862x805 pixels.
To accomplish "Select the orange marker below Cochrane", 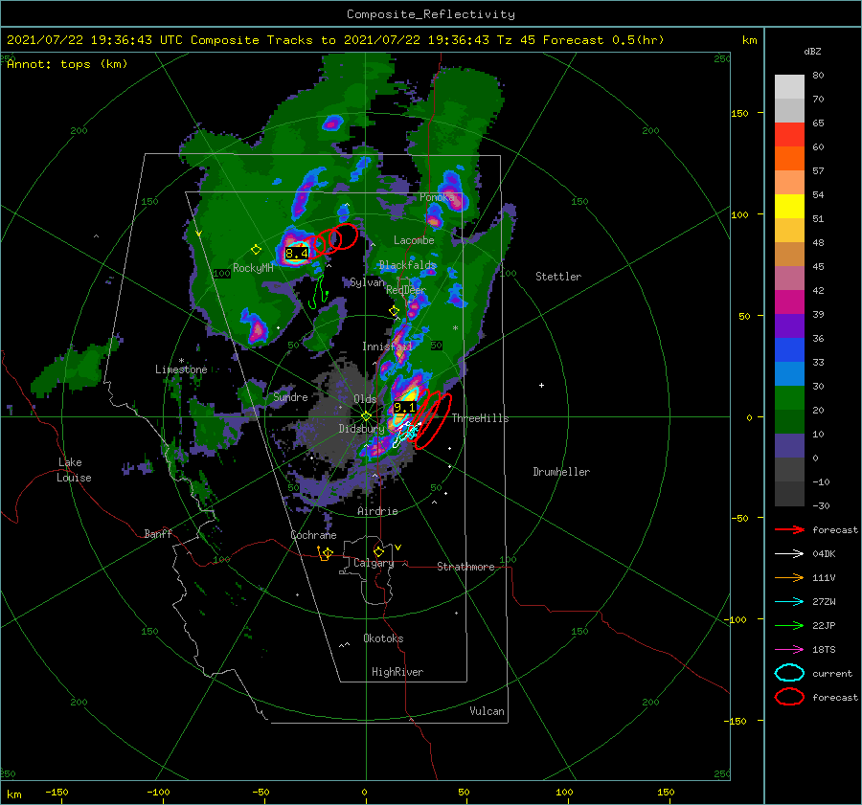I will coord(325,553).
